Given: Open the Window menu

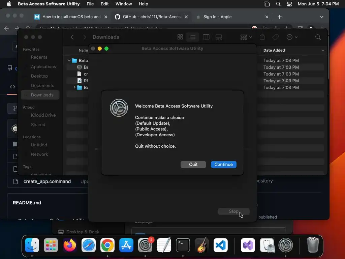Looking at the screenshot, I should pyautogui.click(x=124, y=4).
